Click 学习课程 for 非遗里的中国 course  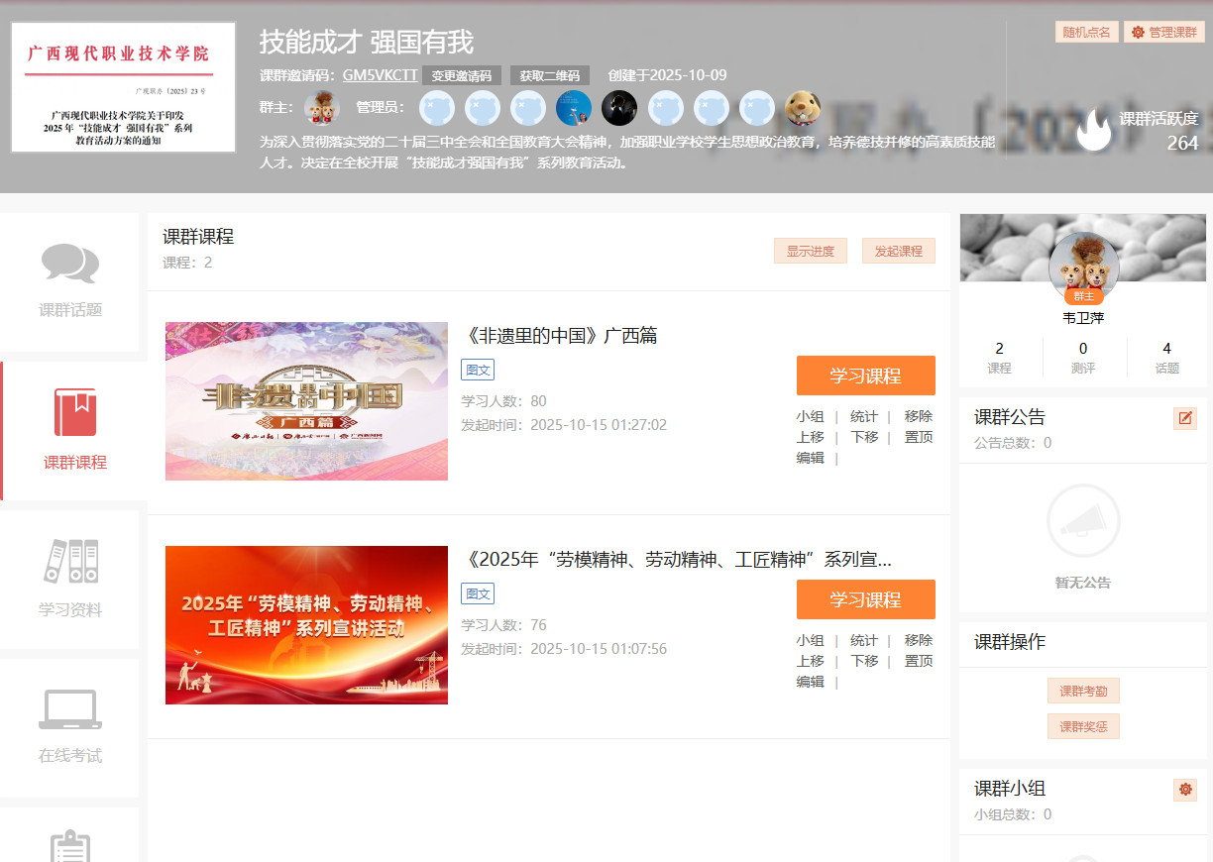point(865,376)
